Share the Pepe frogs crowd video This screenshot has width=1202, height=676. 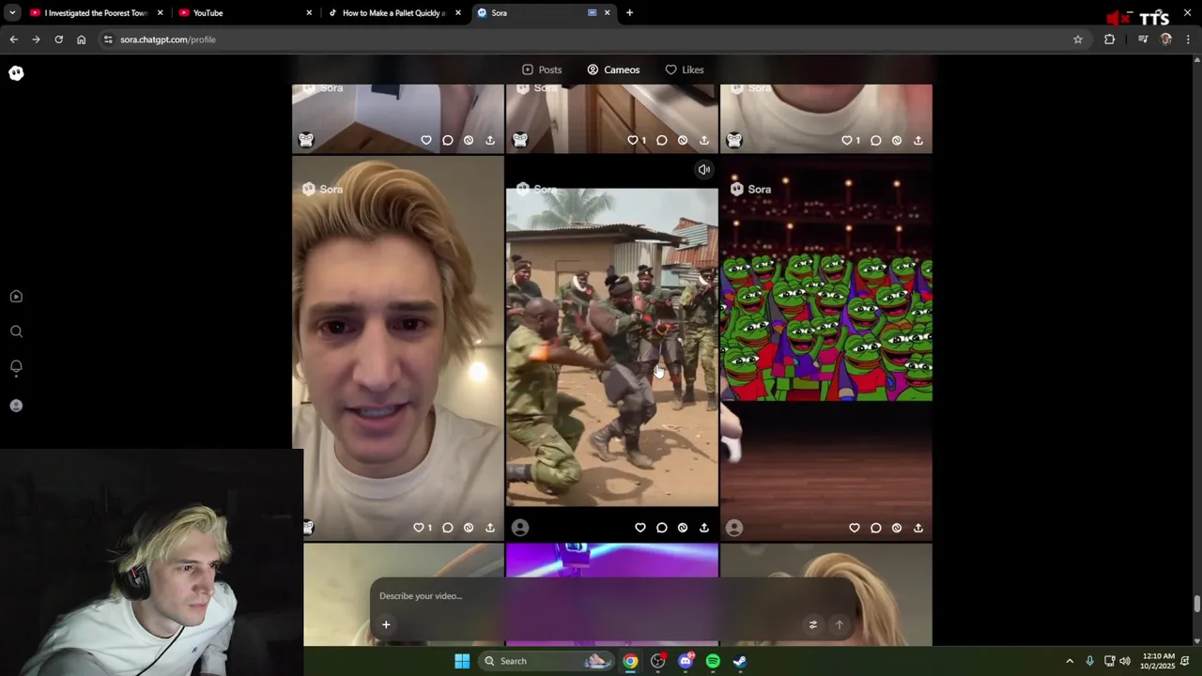click(x=918, y=528)
